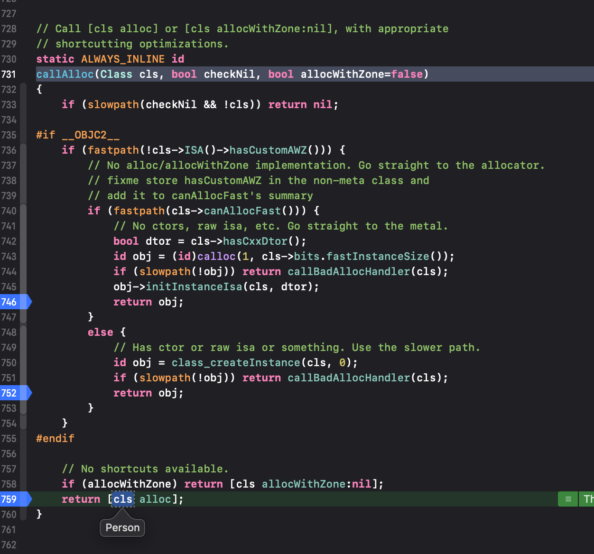Click line number 750 in gutter
594x554 pixels.
9,362
